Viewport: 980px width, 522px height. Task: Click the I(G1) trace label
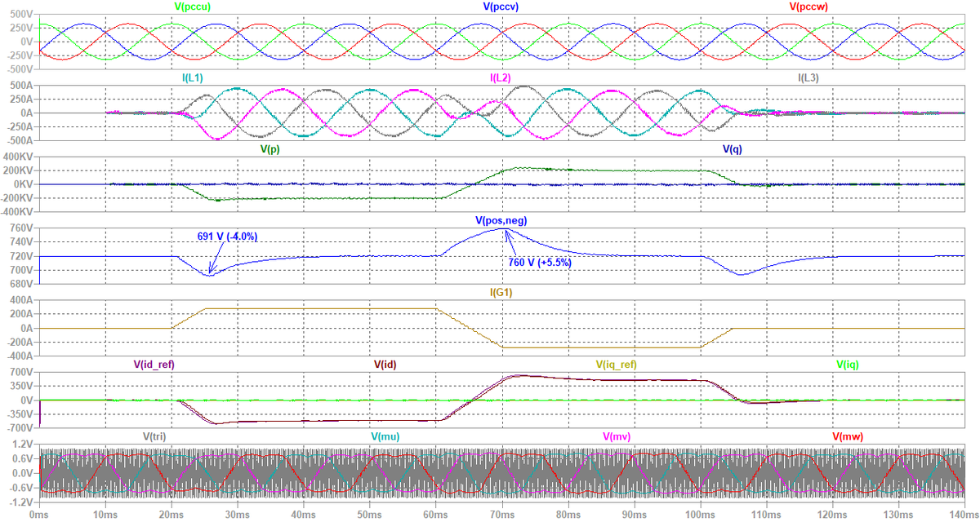[501, 293]
